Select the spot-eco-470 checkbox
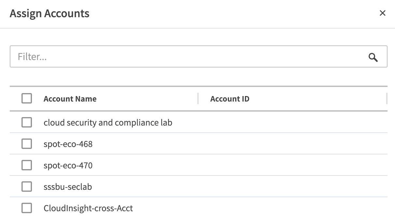The width and height of the screenshot is (395, 218). (x=27, y=165)
